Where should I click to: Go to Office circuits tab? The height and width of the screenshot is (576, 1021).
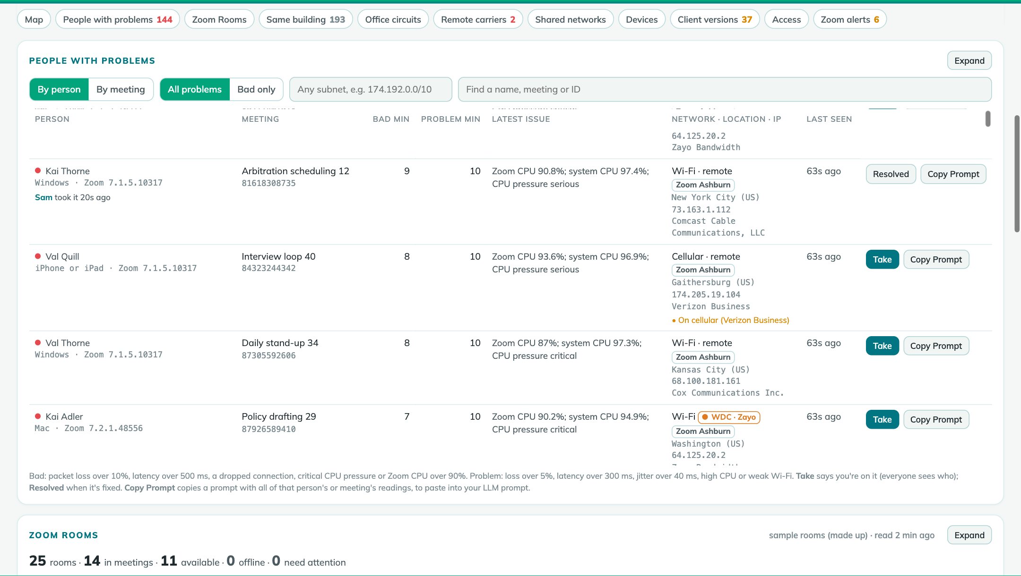point(393,19)
